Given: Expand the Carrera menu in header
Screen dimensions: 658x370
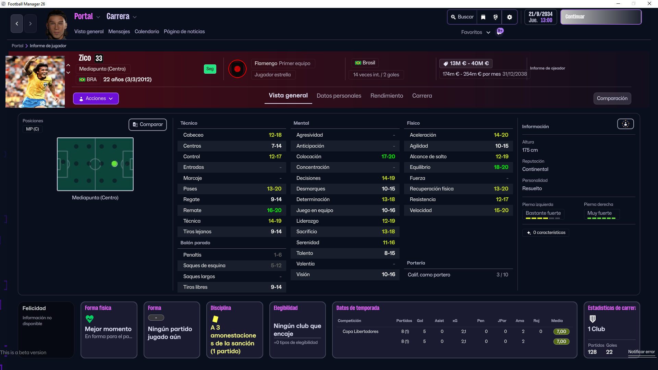Looking at the screenshot, I should point(121,16).
